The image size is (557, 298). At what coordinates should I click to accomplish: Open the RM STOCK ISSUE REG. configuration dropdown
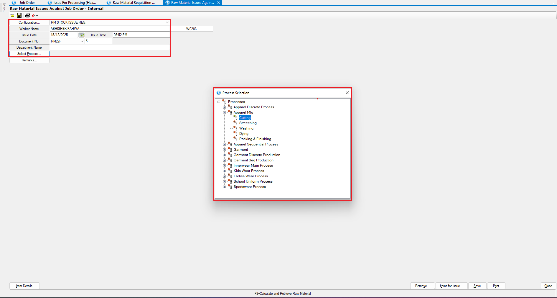pyautogui.click(x=167, y=22)
